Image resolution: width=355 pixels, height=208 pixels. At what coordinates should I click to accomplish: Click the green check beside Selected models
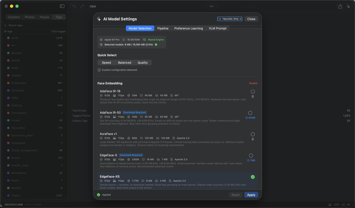pos(156,45)
